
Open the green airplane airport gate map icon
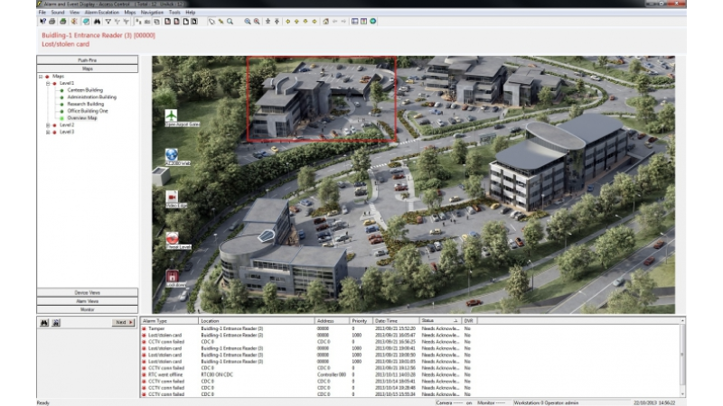[171, 115]
